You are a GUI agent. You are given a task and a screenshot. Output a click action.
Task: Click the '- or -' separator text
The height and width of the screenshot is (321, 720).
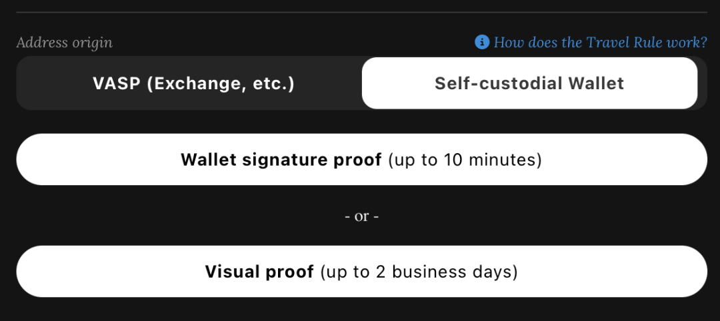click(x=362, y=216)
